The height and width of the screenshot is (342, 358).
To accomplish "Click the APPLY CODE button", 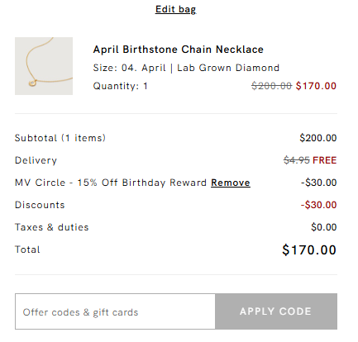I will [x=276, y=311].
